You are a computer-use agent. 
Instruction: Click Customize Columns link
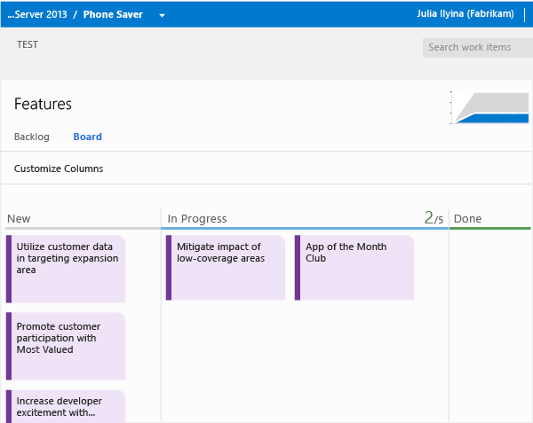pos(59,168)
